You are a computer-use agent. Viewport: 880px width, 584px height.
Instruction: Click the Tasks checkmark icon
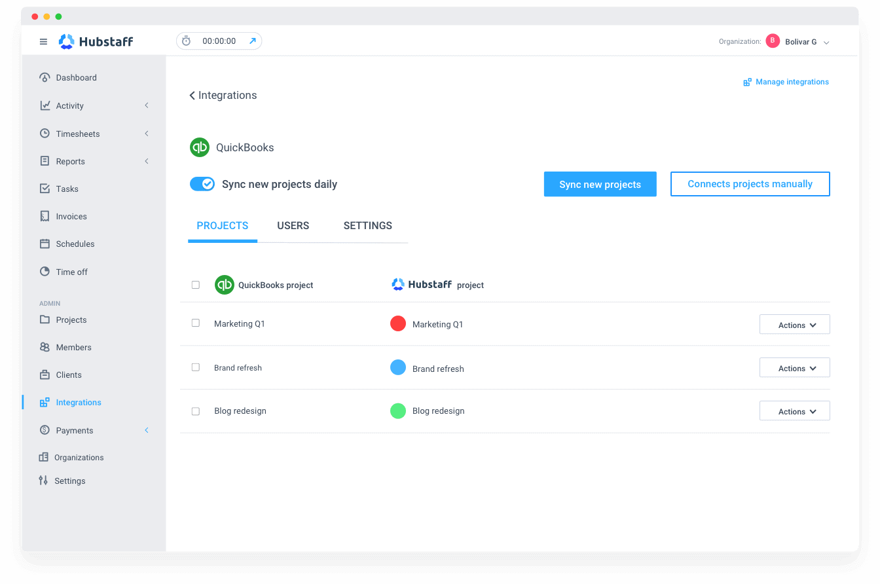45,189
